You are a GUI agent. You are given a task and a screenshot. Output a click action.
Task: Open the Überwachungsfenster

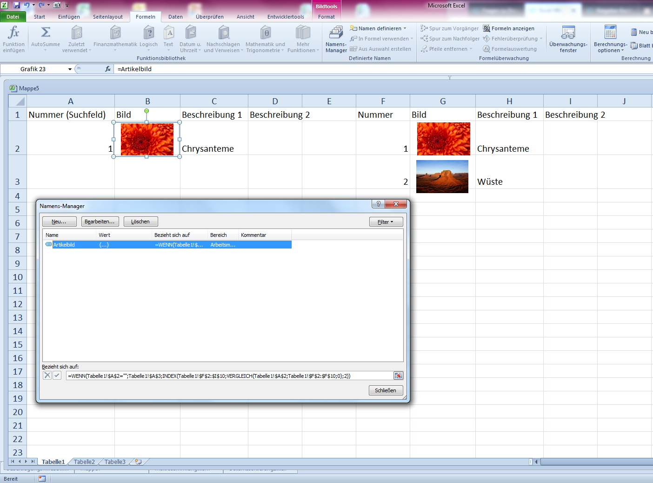click(568, 39)
